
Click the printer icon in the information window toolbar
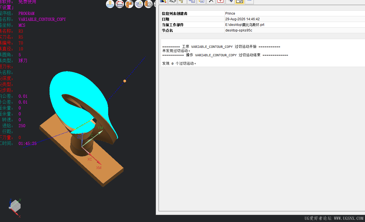(173, 1)
